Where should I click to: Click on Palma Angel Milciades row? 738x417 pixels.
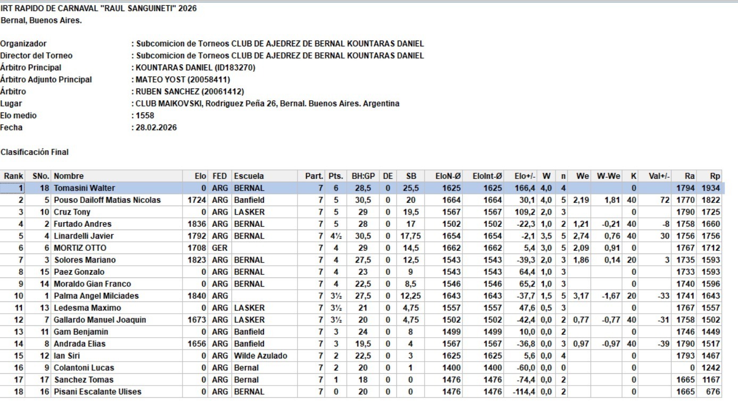pos(96,296)
